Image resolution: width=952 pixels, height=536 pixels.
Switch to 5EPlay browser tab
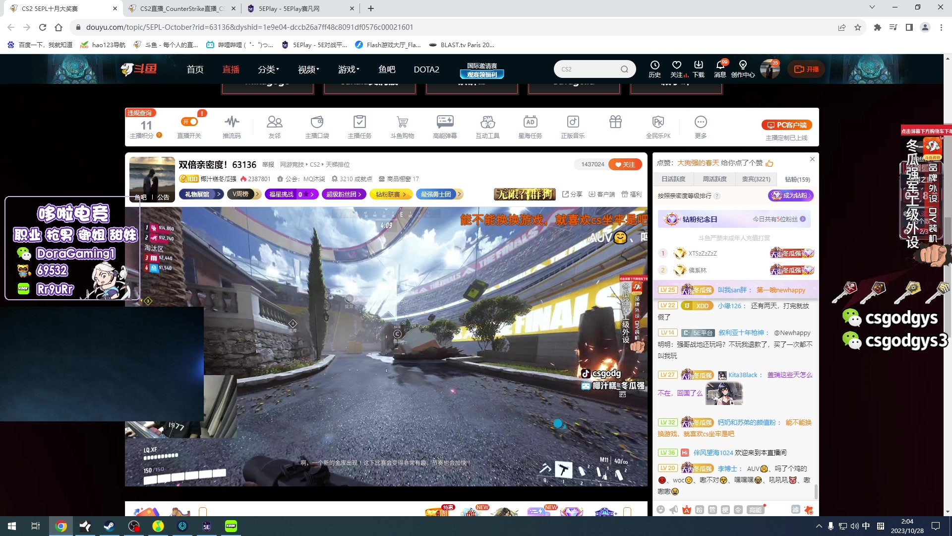click(x=301, y=8)
